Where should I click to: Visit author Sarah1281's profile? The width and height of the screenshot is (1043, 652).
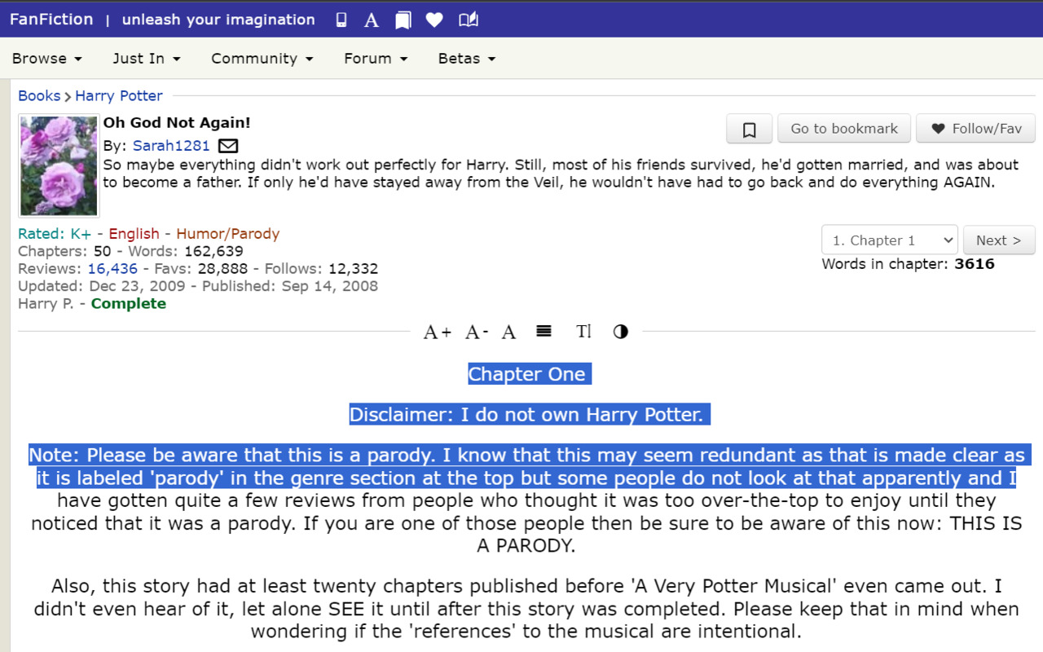[171, 146]
